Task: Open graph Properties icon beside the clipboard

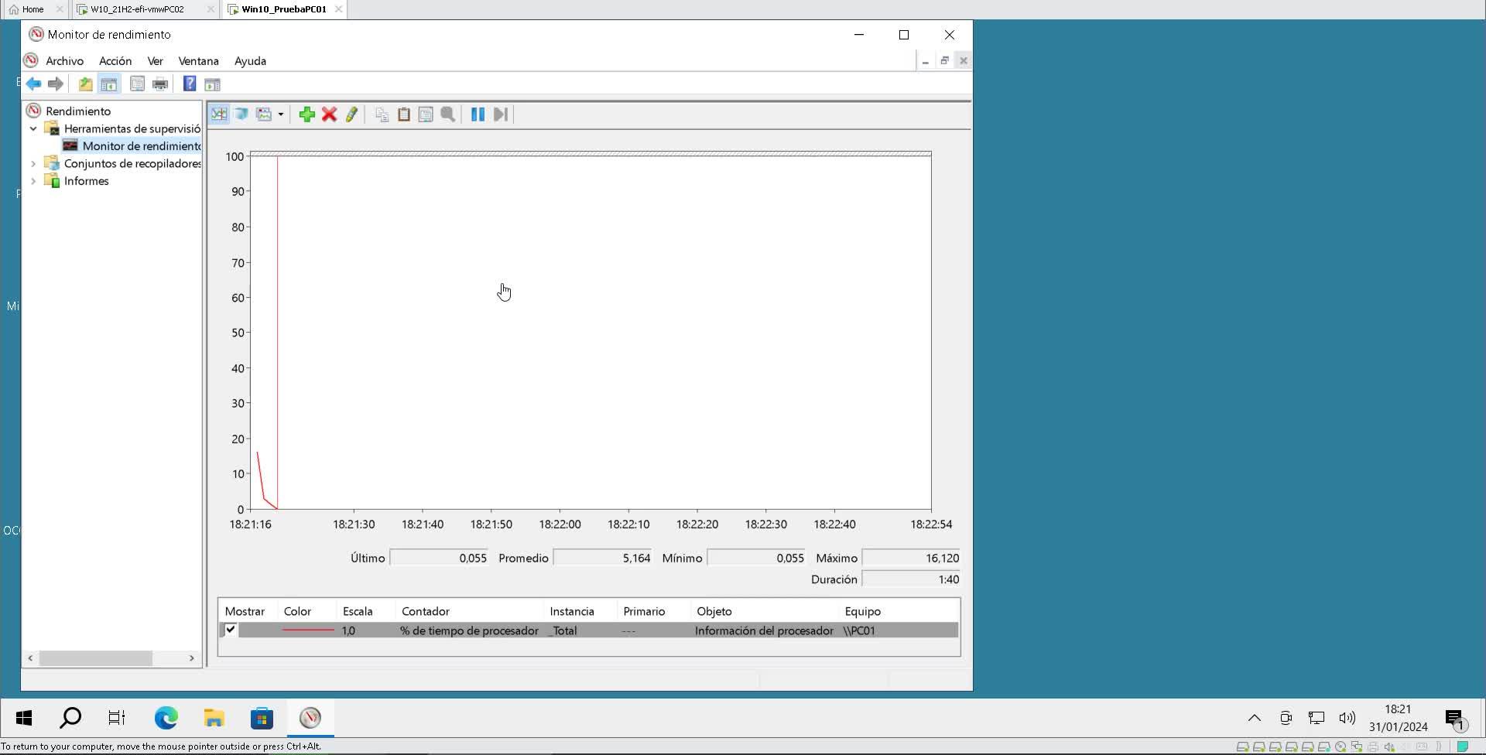Action: [x=426, y=114]
